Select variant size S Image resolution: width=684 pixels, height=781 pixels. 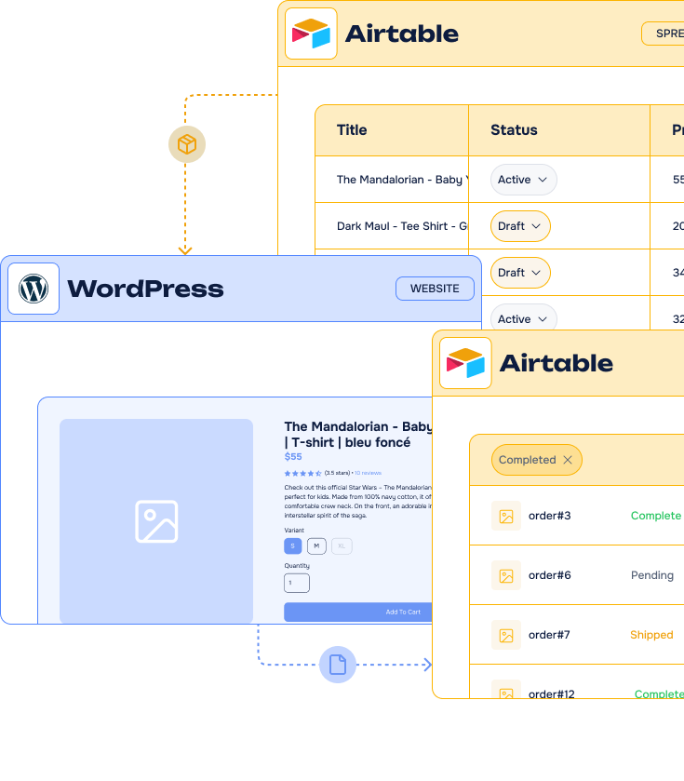tap(293, 545)
